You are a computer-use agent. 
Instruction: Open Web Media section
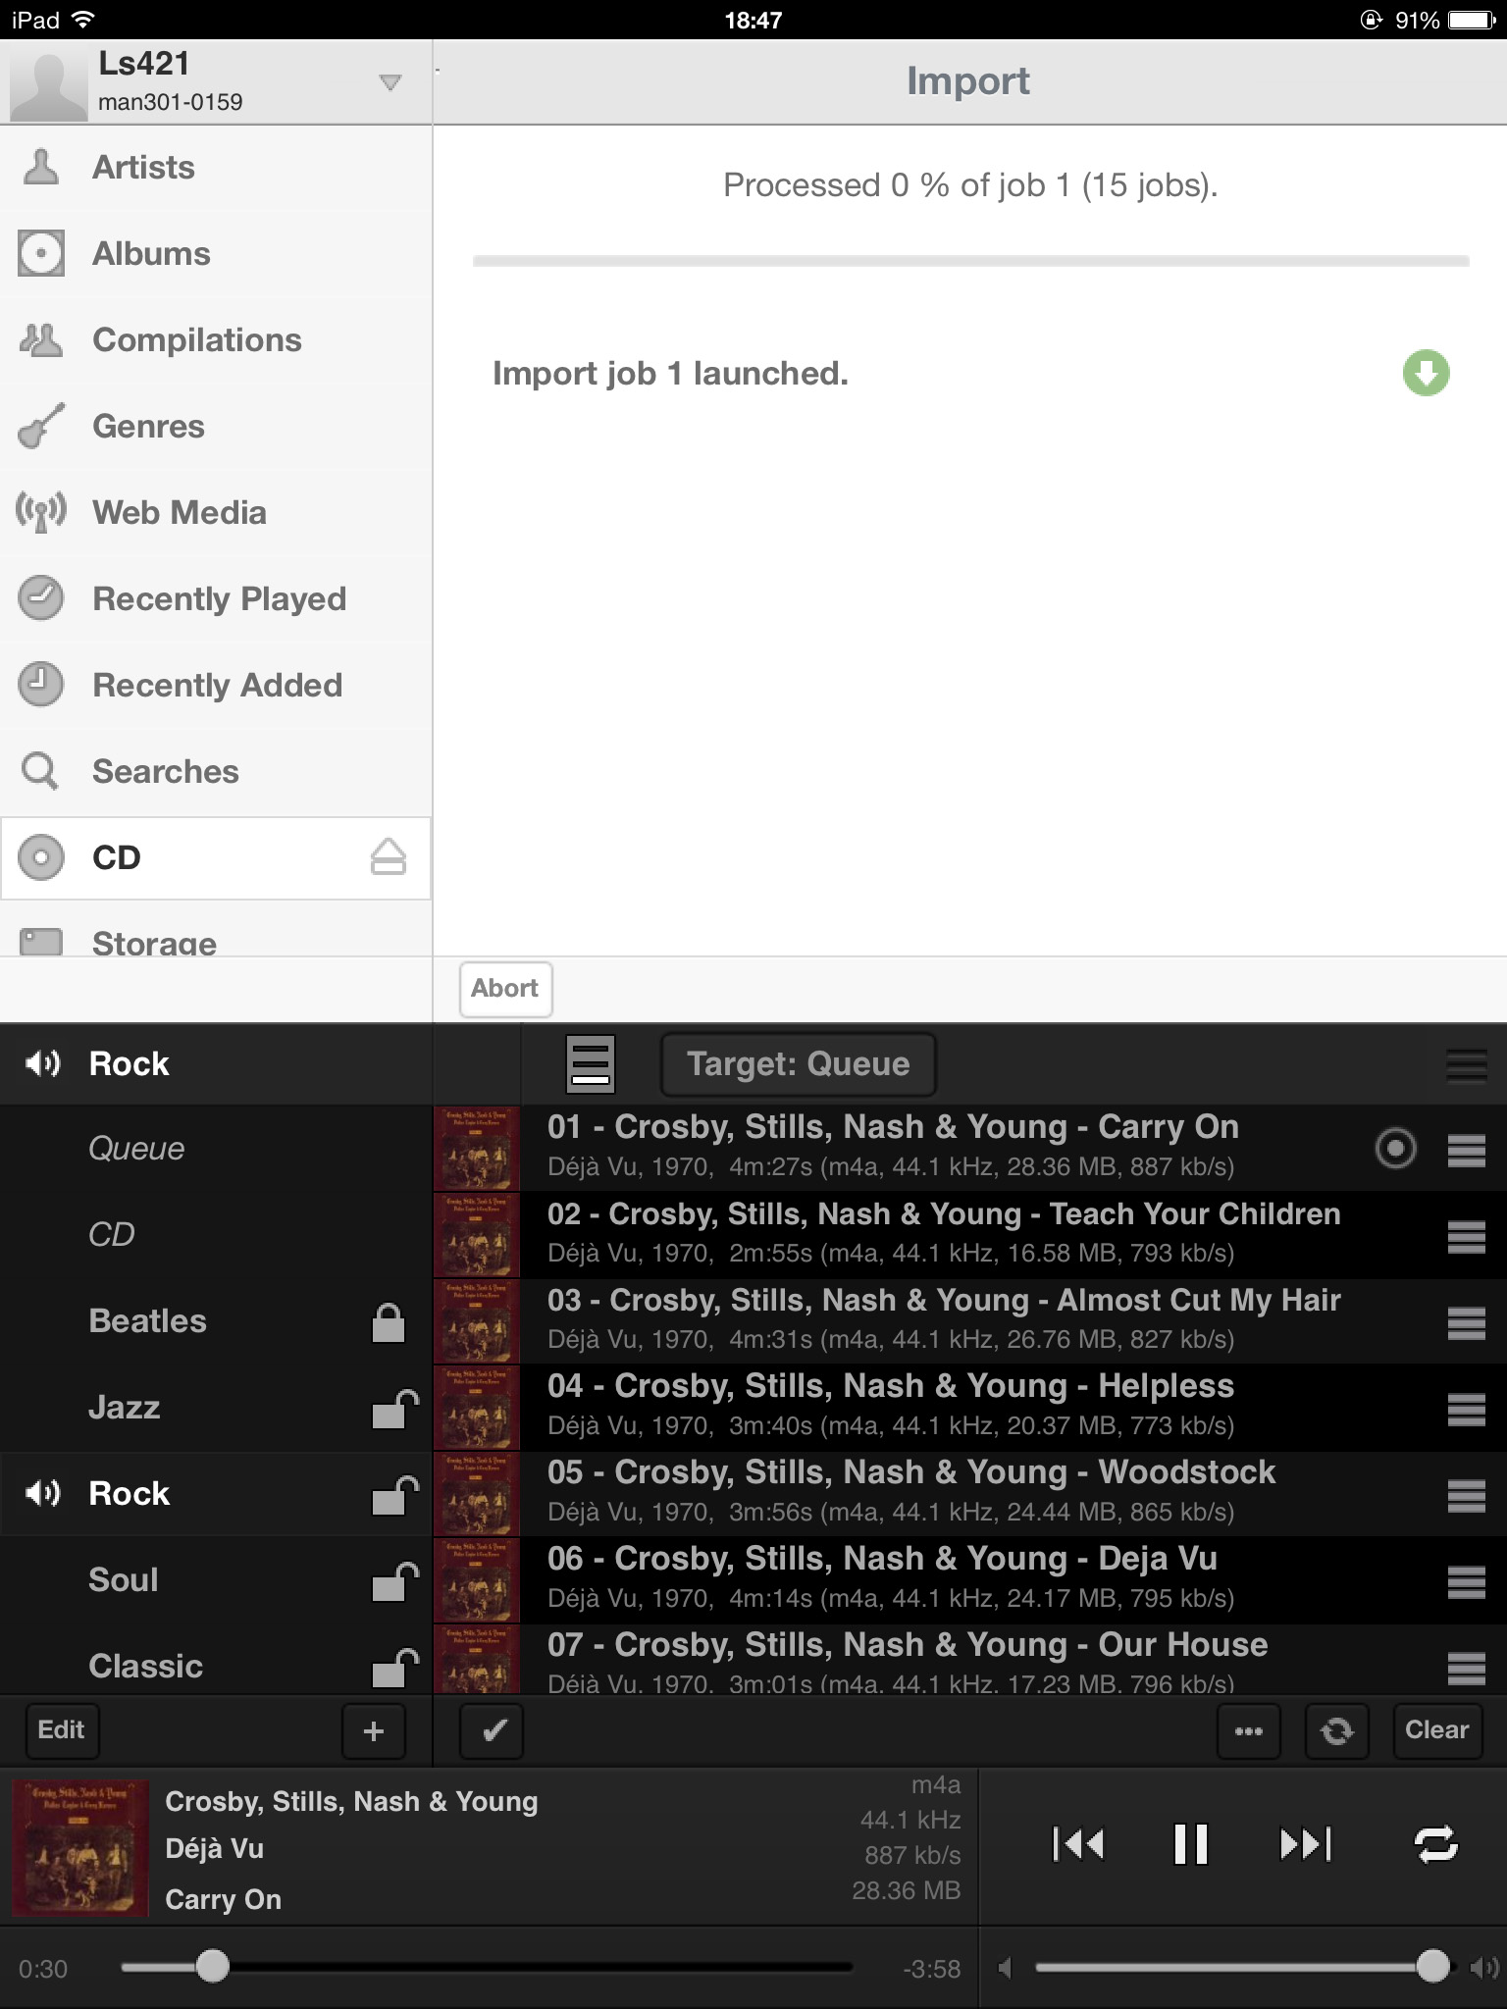[216, 513]
